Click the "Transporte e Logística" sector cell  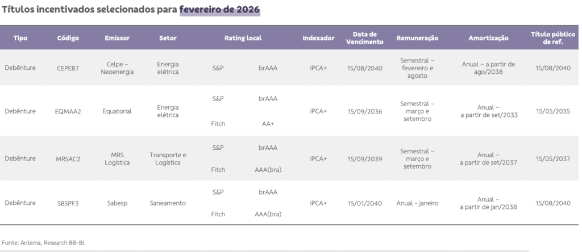pyautogui.click(x=168, y=159)
